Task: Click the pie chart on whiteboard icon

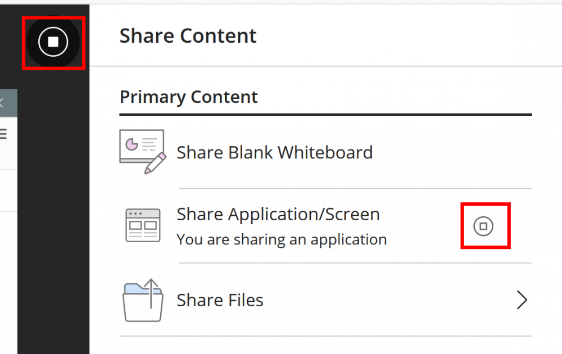Action: (132, 144)
